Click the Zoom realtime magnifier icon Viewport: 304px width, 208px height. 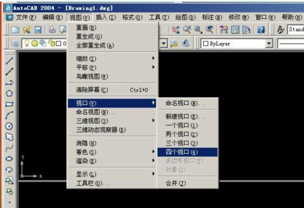(x=187, y=30)
